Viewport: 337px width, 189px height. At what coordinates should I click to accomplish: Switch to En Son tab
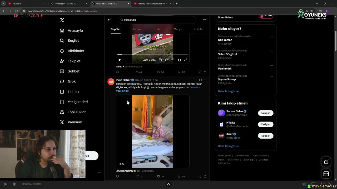137,29
